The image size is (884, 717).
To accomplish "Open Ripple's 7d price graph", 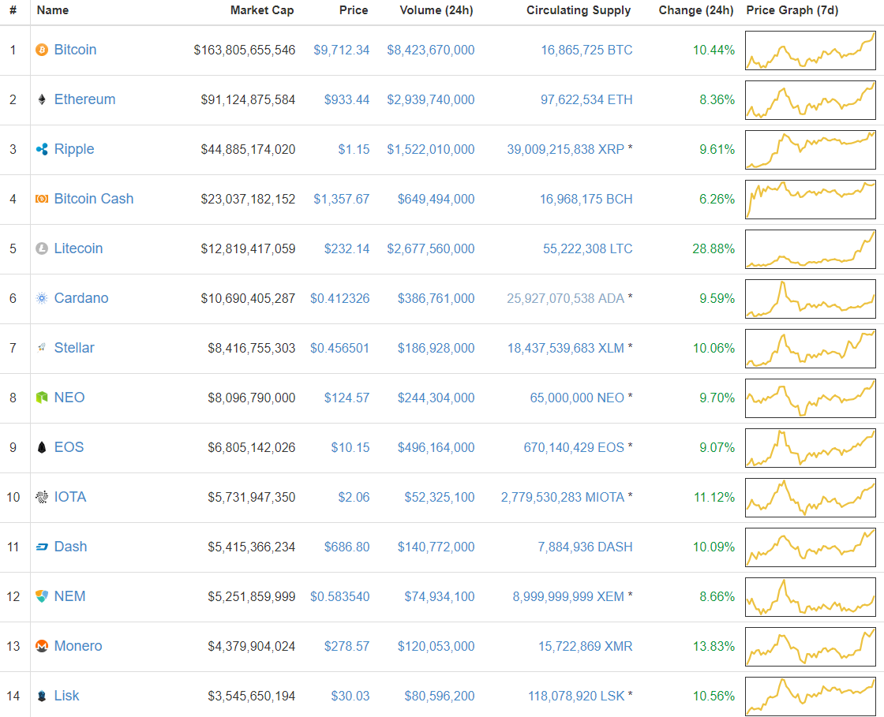I will click(x=810, y=149).
